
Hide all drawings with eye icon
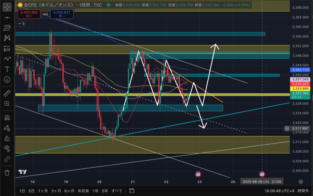click(x=7, y=148)
